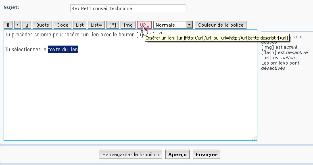Insert a Code block tag

[x=62, y=25]
